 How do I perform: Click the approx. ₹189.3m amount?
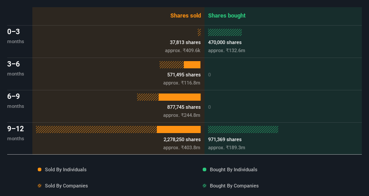[227, 147]
